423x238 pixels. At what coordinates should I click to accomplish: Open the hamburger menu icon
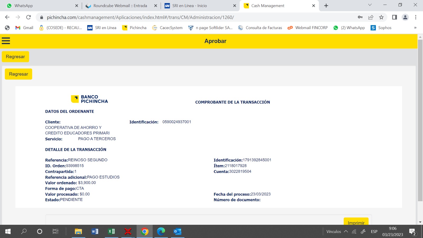(6, 41)
